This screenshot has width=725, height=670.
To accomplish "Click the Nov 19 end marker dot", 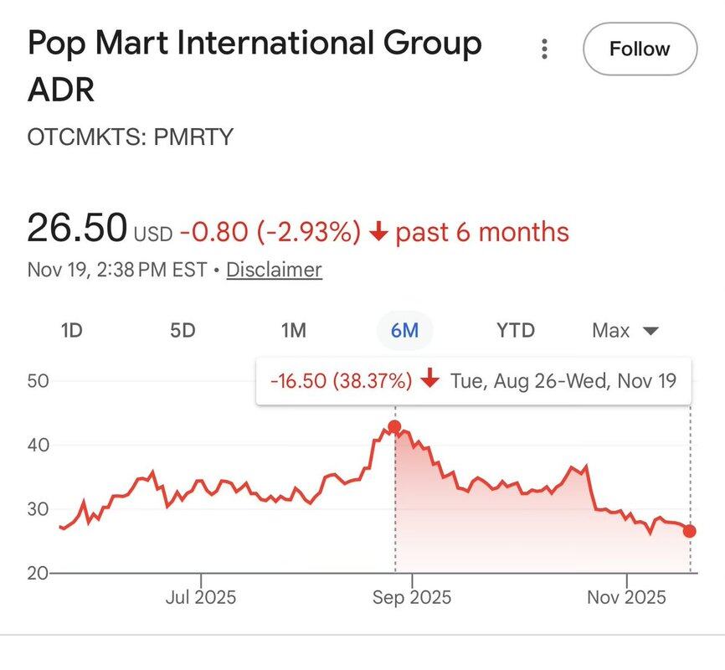I will [690, 531].
